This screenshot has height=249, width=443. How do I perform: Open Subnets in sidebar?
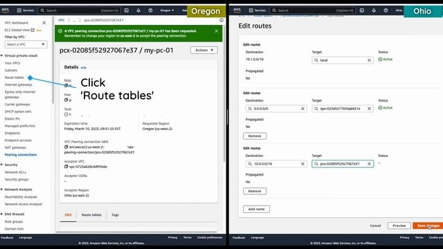[11, 71]
